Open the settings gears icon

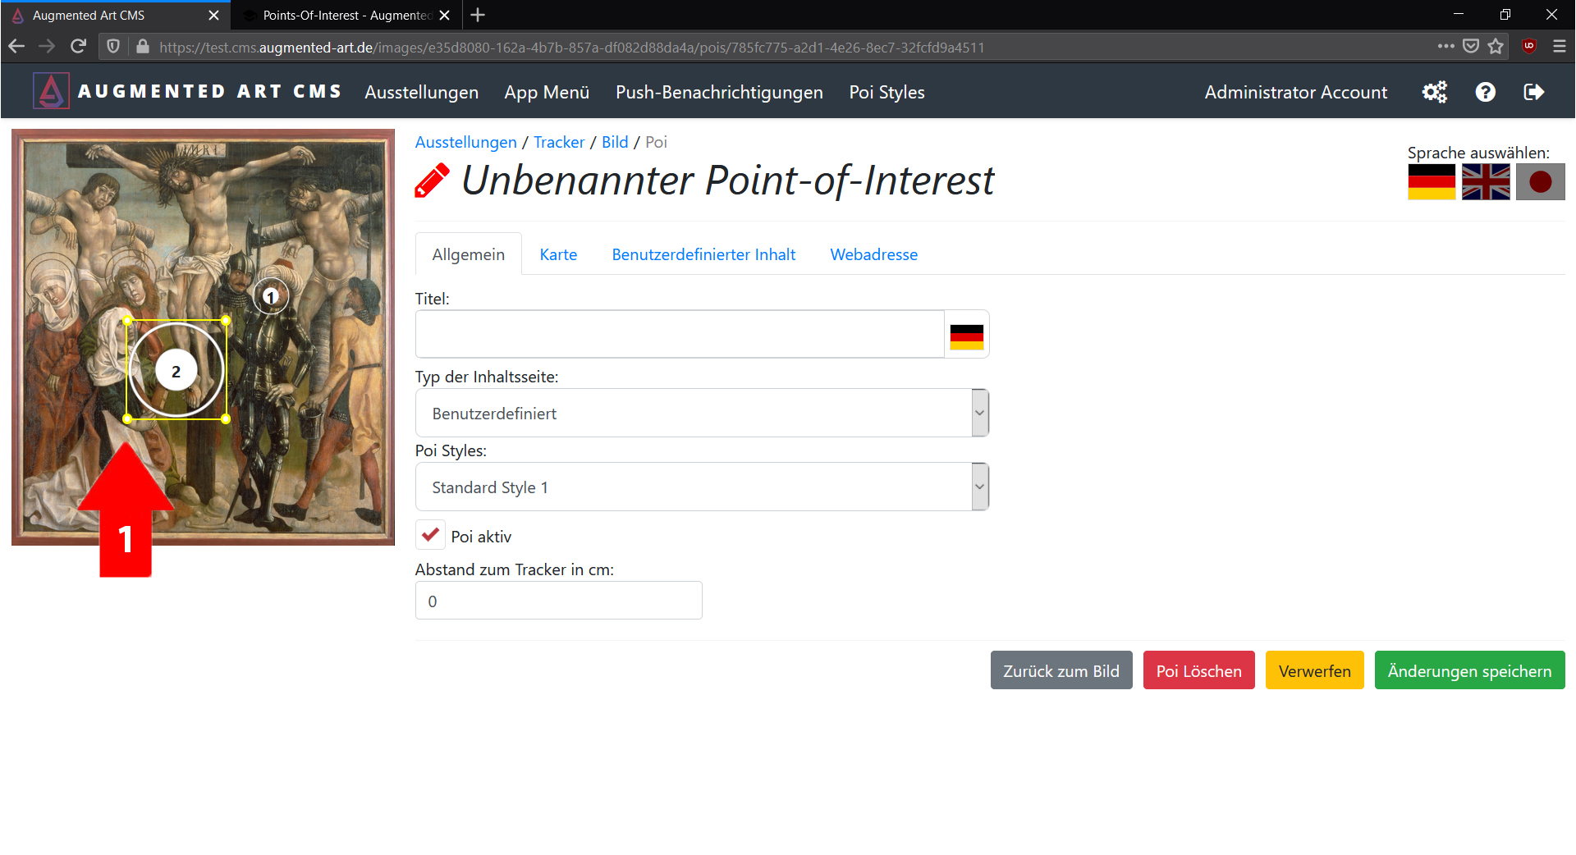[x=1434, y=92]
